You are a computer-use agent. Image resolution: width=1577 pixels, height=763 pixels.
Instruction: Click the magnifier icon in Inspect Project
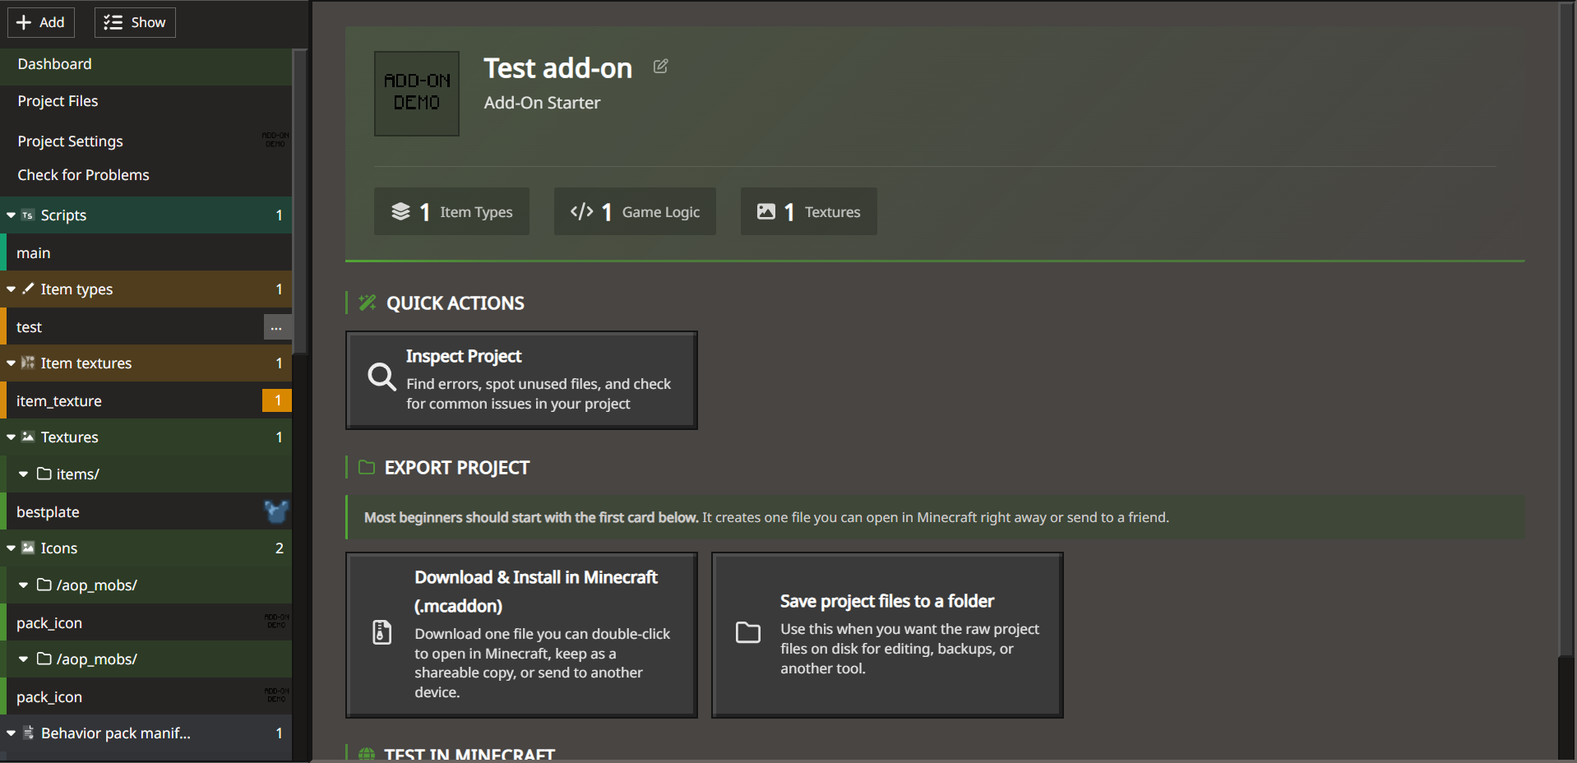click(382, 377)
